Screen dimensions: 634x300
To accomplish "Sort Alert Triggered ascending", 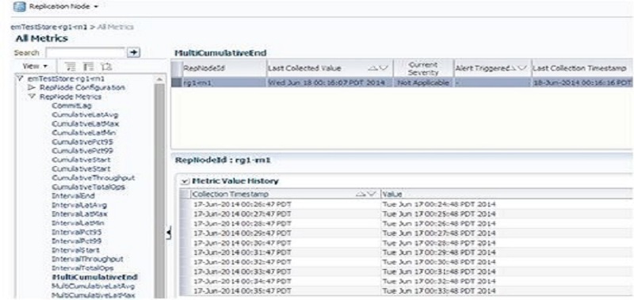I will point(513,68).
